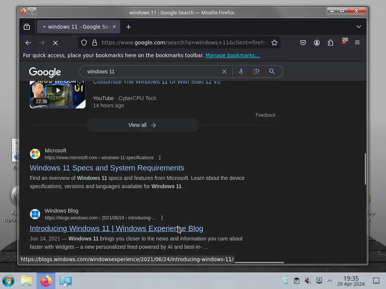Click the page vertical scrollbar thumb
Viewport: 386px width, 289px height.
coord(365,169)
